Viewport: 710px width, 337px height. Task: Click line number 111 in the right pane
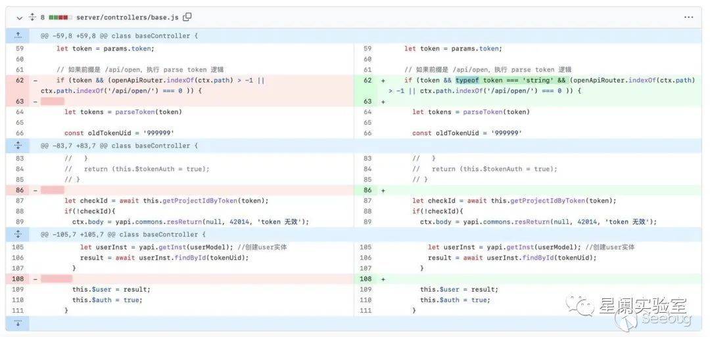coord(367,310)
